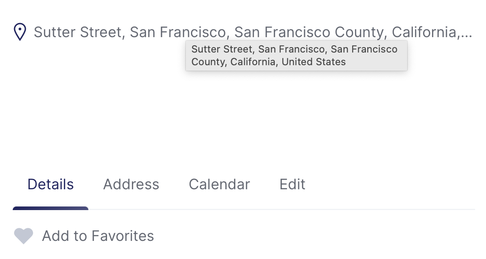Click the 'Sutter Street' words in the heading

tap(78, 32)
